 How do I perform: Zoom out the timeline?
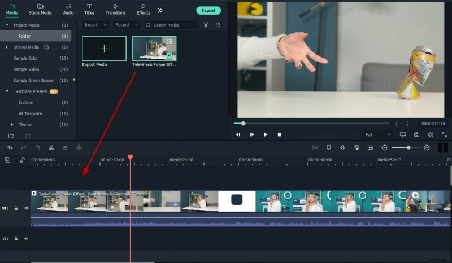tap(384, 148)
